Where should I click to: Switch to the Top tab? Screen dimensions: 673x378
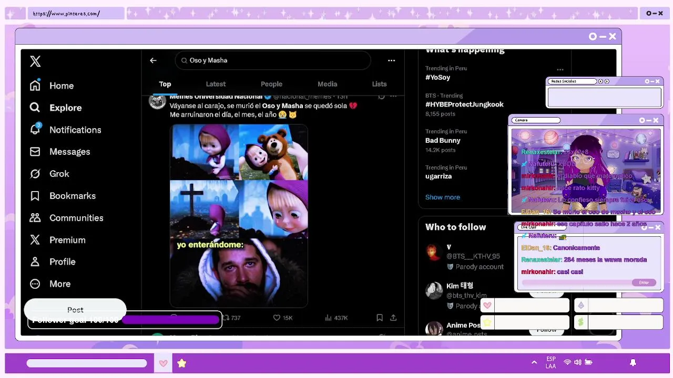tap(165, 84)
